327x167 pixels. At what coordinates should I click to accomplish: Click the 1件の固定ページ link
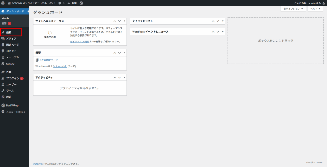point(49,60)
